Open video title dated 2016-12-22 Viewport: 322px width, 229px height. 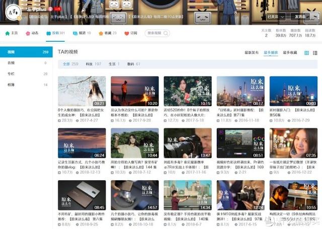pos(293,165)
